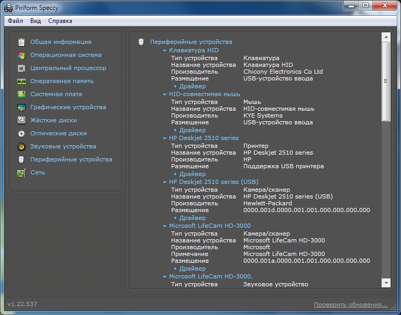Click the motherboard icon for Системная плата

(21, 95)
